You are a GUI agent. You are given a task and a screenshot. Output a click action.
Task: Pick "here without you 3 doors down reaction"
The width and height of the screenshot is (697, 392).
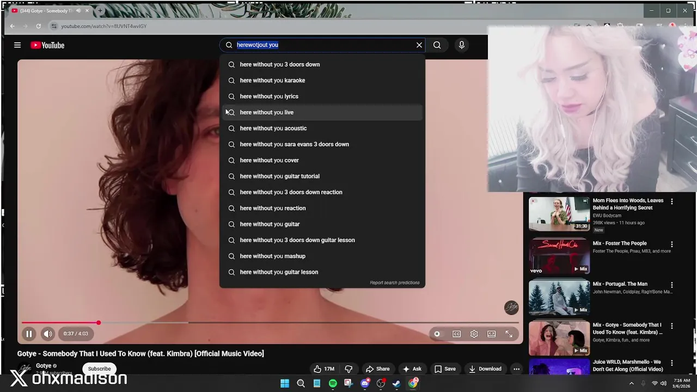click(x=322, y=192)
